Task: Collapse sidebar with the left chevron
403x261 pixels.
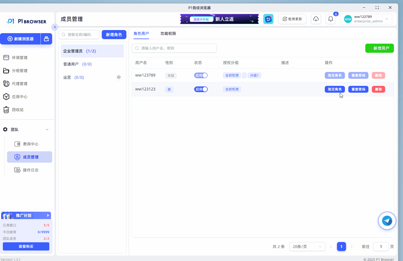Action: (x=55, y=27)
